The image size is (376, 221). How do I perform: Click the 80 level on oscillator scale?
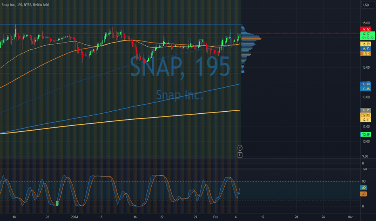(x=363, y=182)
